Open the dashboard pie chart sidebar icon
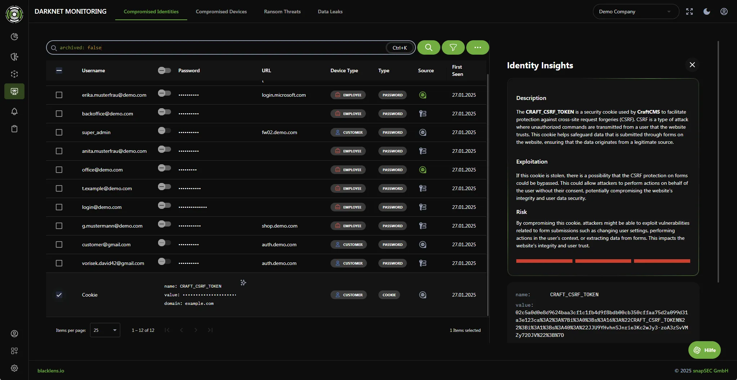Screen dimensions: 737x380 14,37
